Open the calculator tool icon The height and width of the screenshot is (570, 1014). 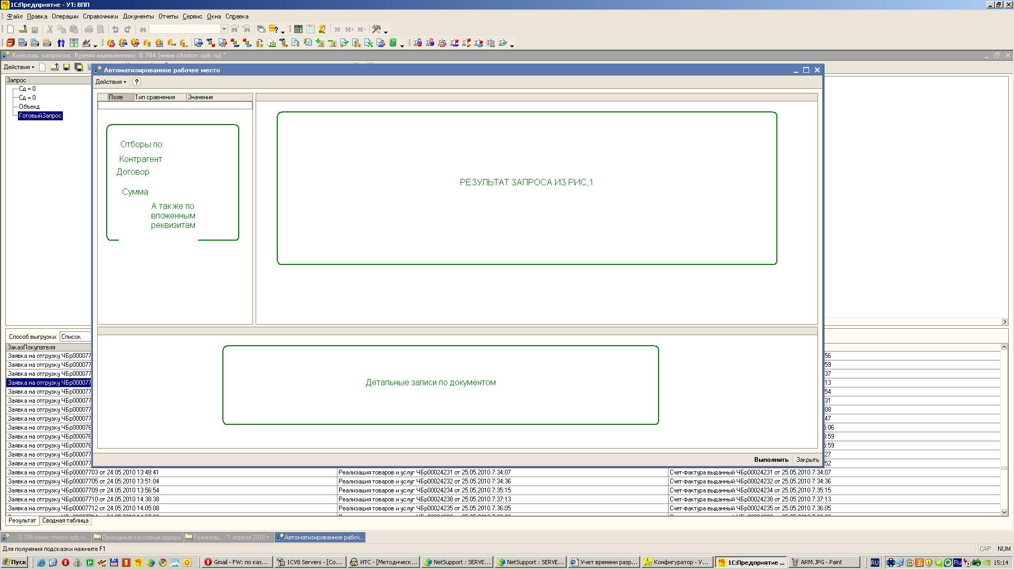coord(298,30)
